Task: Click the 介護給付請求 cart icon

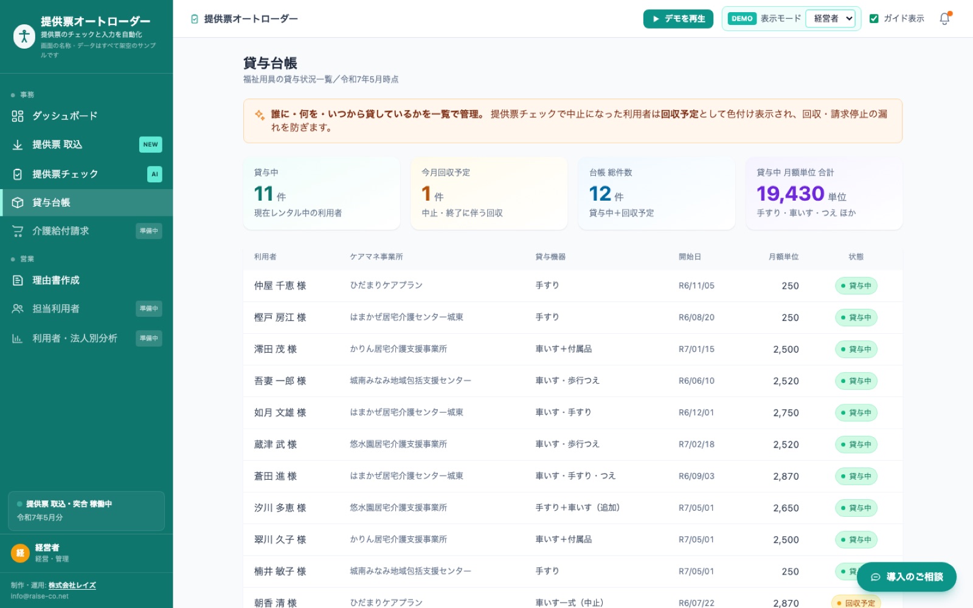Action: click(x=18, y=231)
